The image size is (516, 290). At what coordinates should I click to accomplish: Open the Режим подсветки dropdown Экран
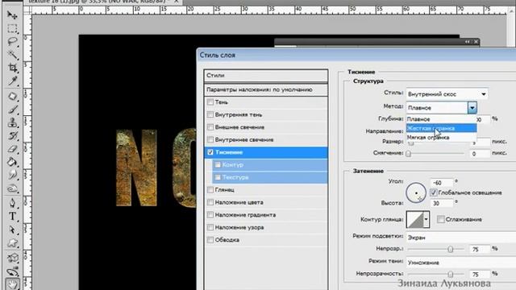(x=460, y=238)
